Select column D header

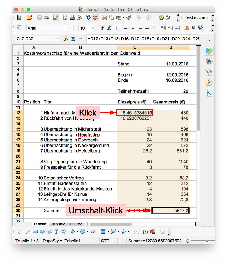pos(171,47)
